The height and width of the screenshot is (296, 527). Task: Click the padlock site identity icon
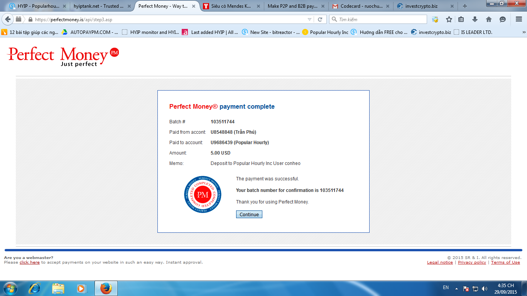[x=30, y=19]
